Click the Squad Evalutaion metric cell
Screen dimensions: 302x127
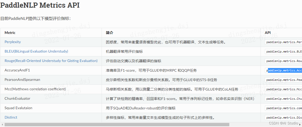click(18, 108)
